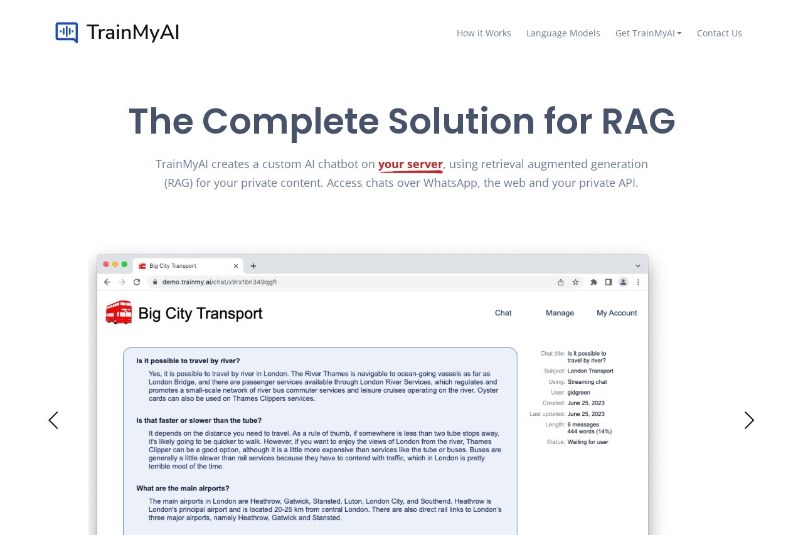Click the TrainMyAI logo icon

pyautogui.click(x=66, y=33)
